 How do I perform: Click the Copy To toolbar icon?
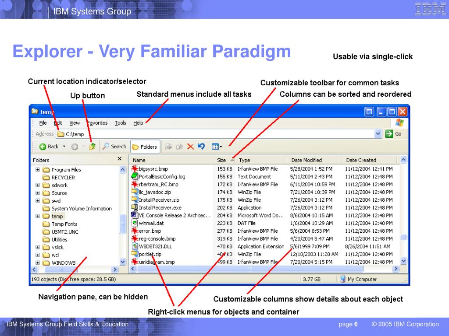179,147
